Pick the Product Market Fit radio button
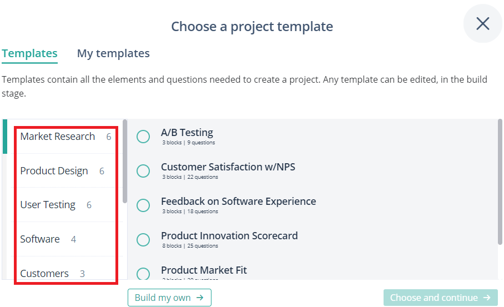Viewport: 504px width, 307px height. pyautogui.click(x=143, y=274)
